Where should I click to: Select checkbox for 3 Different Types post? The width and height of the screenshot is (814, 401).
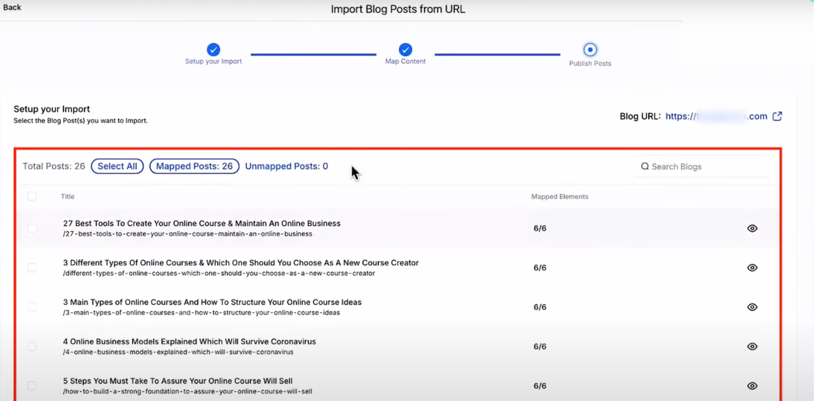pos(32,268)
